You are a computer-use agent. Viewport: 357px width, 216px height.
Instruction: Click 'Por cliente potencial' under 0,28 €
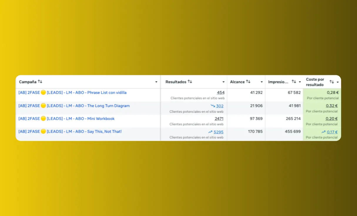click(323, 98)
